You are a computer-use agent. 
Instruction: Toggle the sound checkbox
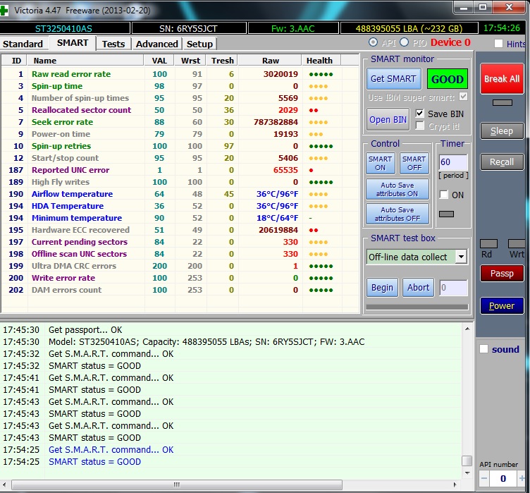483,349
